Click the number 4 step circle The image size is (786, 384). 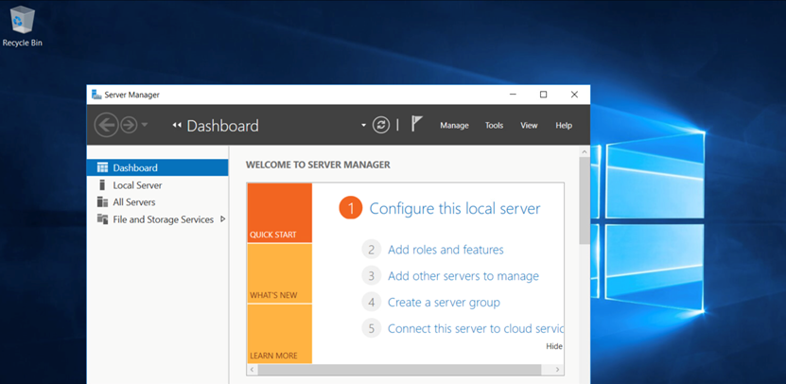click(371, 303)
